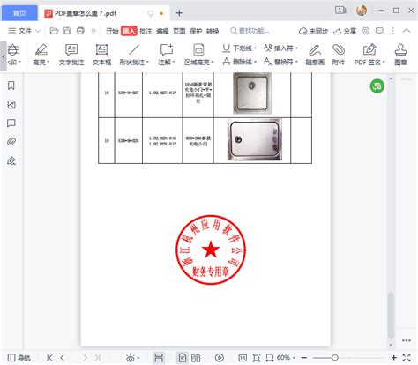Image resolution: width=418 pixels, height=365 pixels.
Task: Switch to the 插入 tab
Action: point(129,31)
